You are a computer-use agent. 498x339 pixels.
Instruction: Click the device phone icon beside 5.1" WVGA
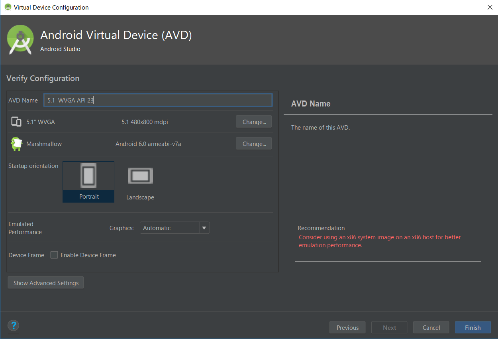[16, 122]
